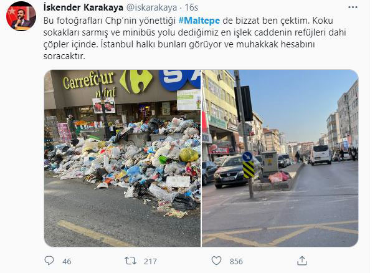This screenshot has height=273, width=380.
Task: Click the tweet text starting 'Bu fotoğrafları'
Action: click(x=194, y=38)
